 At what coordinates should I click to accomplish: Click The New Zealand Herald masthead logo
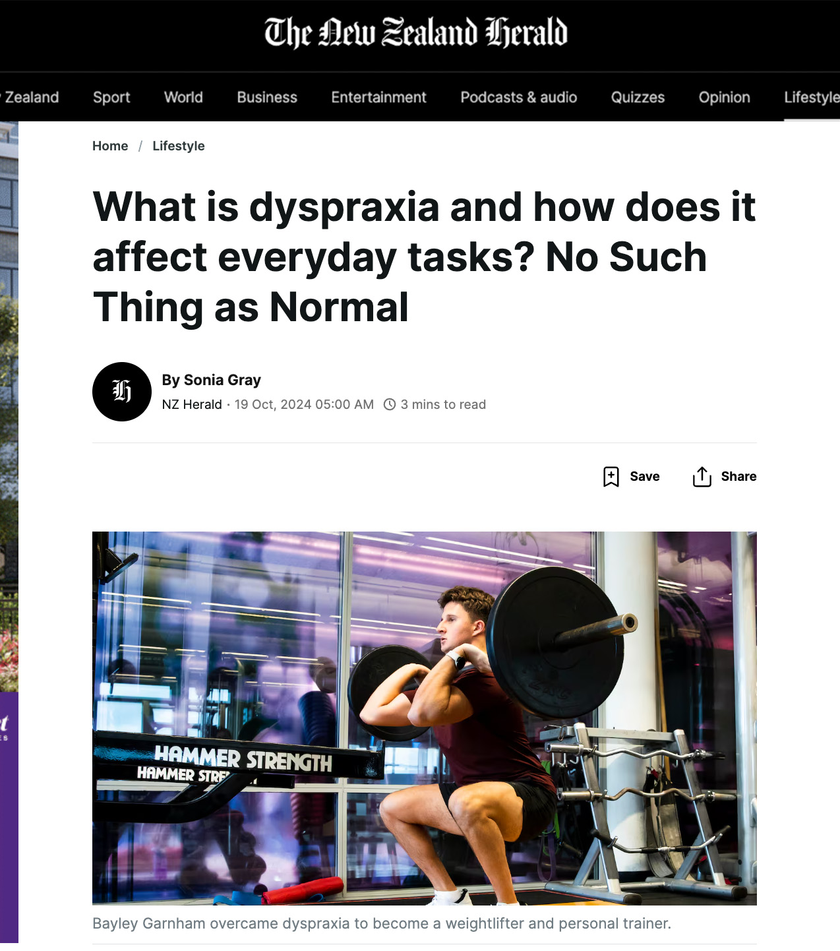point(416,33)
